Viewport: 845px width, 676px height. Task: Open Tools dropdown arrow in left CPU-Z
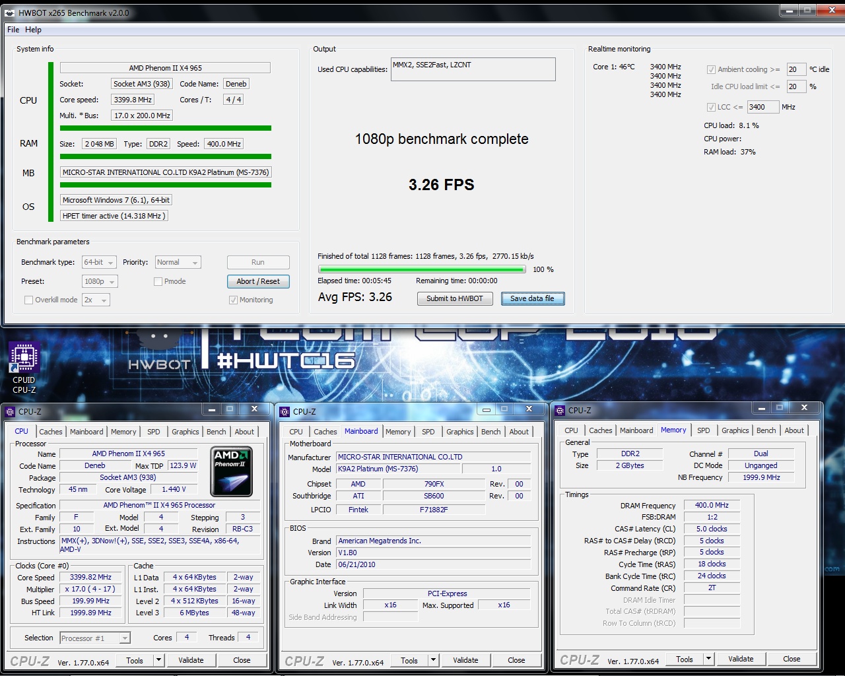coord(158,660)
